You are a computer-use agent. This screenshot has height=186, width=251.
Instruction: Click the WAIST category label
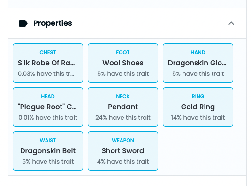click(48, 140)
